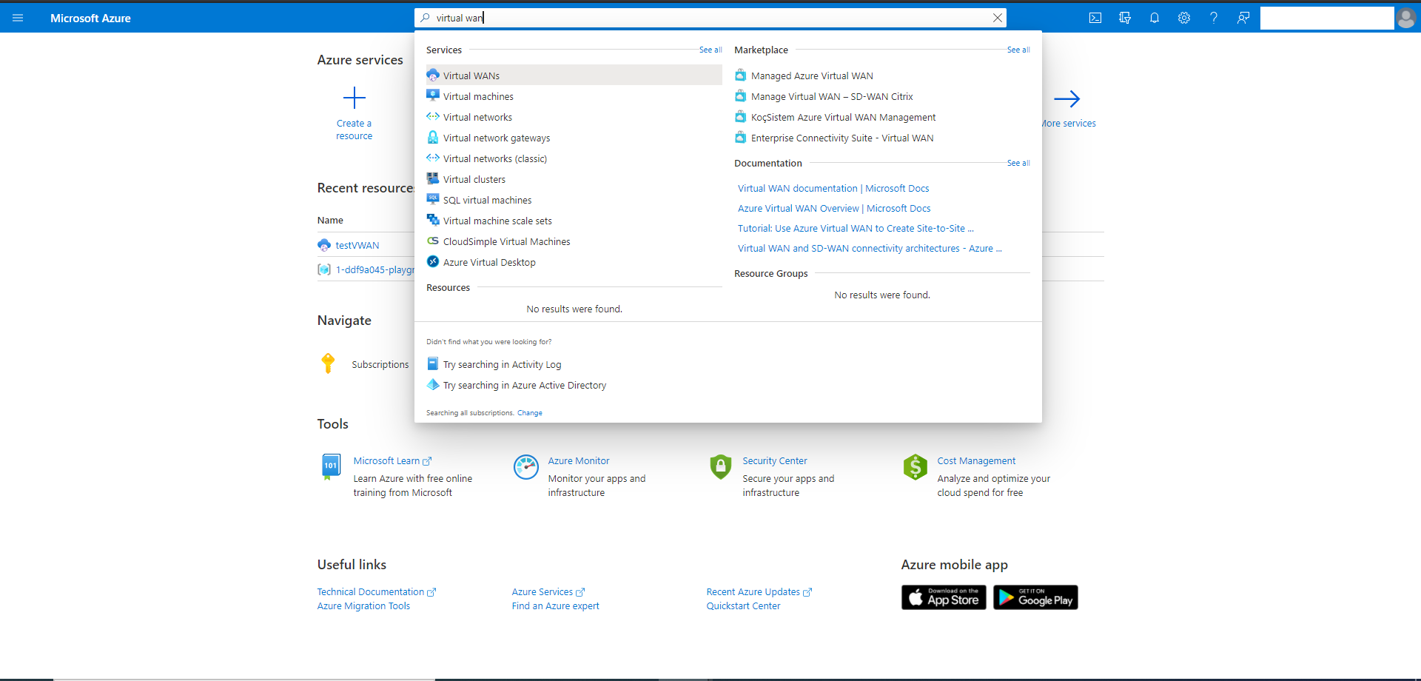
Task: Open Site-to-Site tutorial documentation link
Action: pos(856,229)
